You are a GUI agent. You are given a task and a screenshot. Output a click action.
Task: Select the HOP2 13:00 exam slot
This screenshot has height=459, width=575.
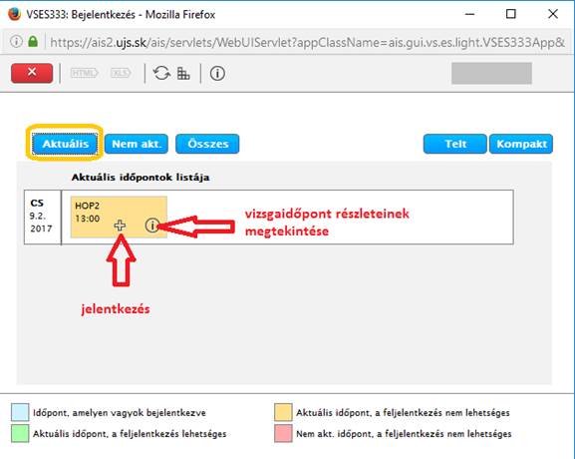click(x=119, y=217)
